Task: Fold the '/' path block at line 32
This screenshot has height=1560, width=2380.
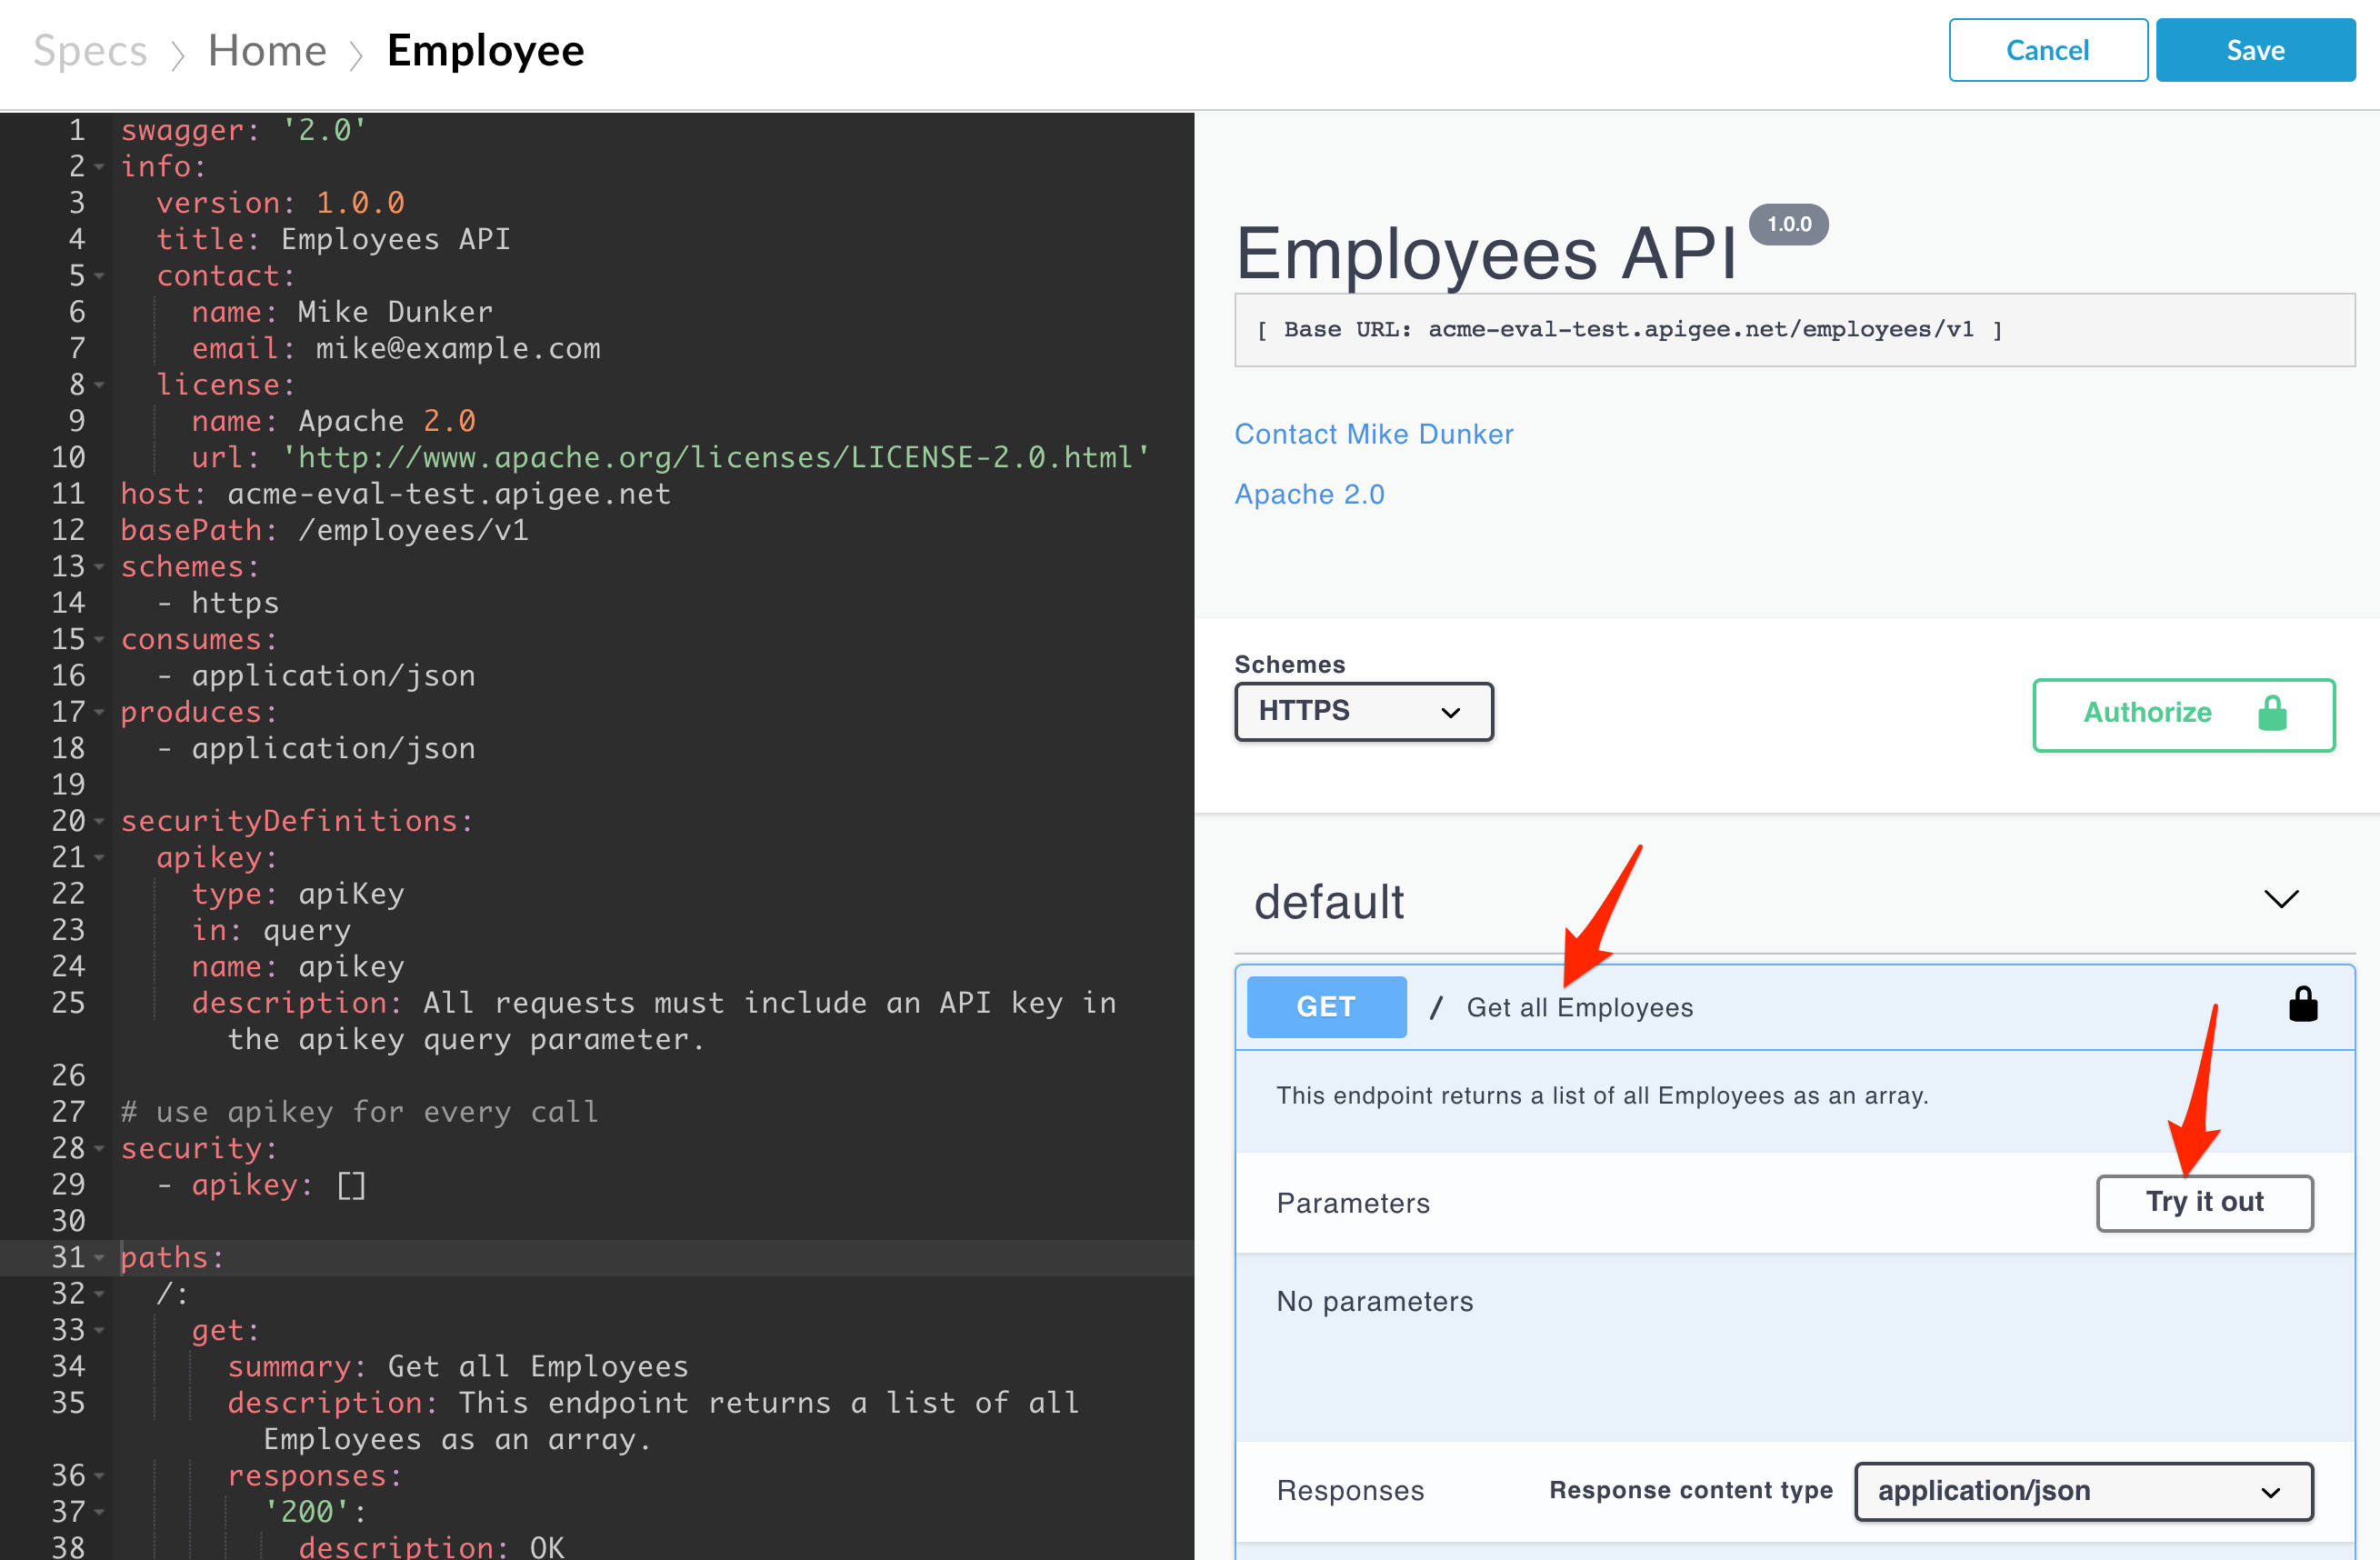Action: coord(99,1294)
